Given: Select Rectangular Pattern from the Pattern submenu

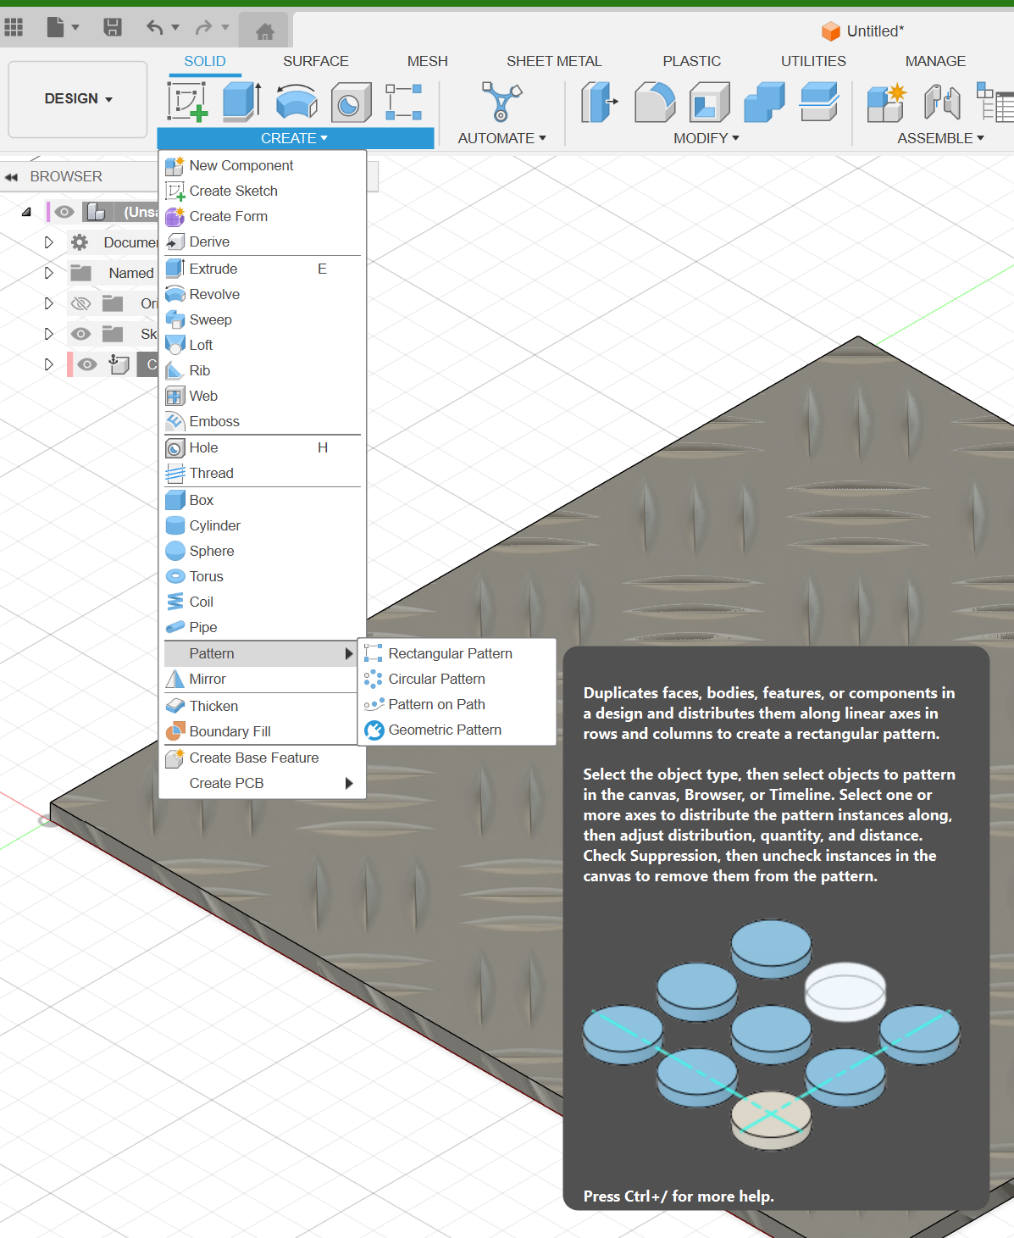Looking at the screenshot, I should 450,653.
